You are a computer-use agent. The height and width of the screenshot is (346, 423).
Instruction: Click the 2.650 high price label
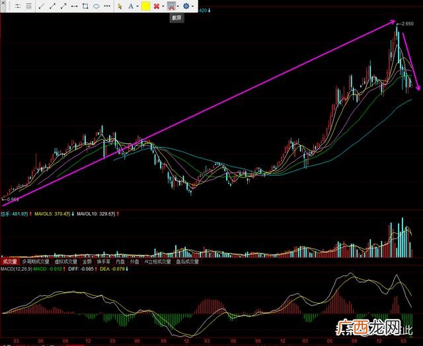pos(407,24)
